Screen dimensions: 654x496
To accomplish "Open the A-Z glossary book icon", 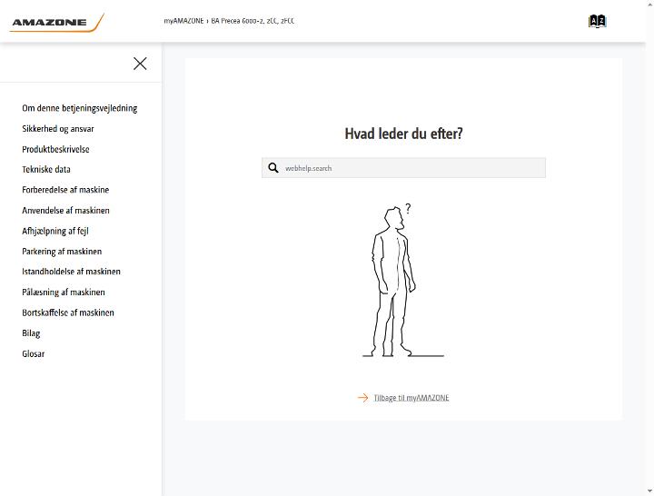I will click(597, 21).
